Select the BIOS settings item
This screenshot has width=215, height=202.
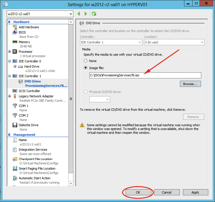tap(22, 32)
